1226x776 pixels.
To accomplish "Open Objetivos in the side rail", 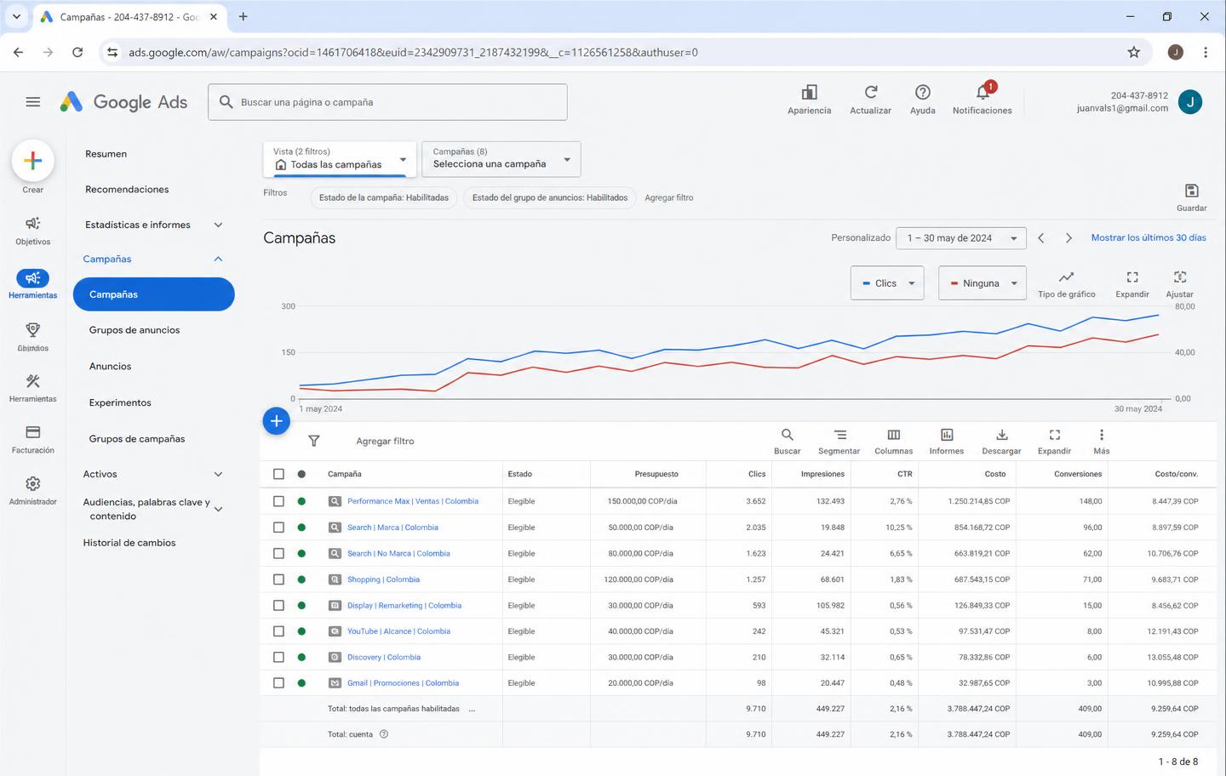I will click(33, 230).
